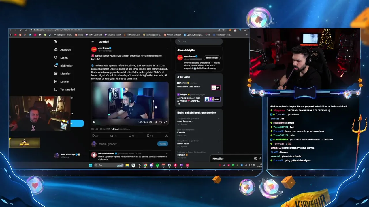This screenshot has height=207, width=369.
Task: Open the overdrama post options menu
Action: [167, 48]
